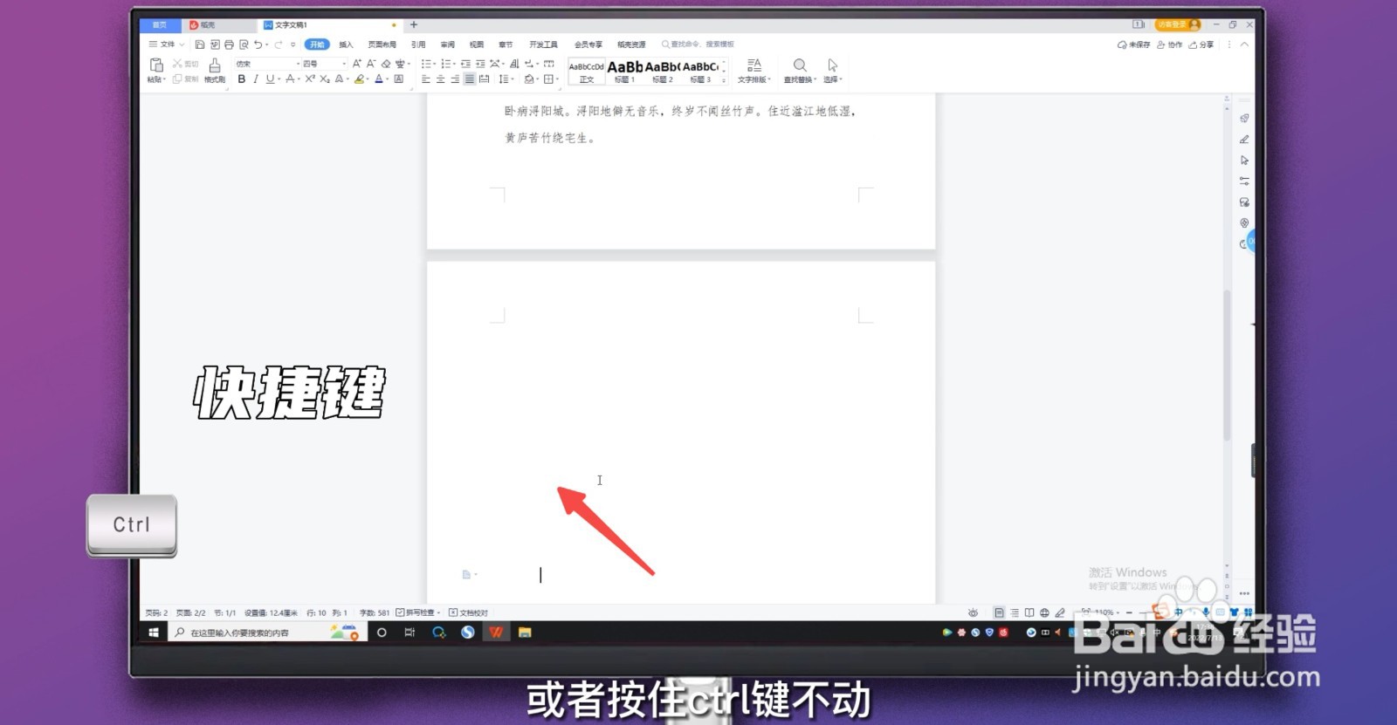The image size is (1397, 725).
Task: Select the Format Painter brush
Action: tap(215, 65)
